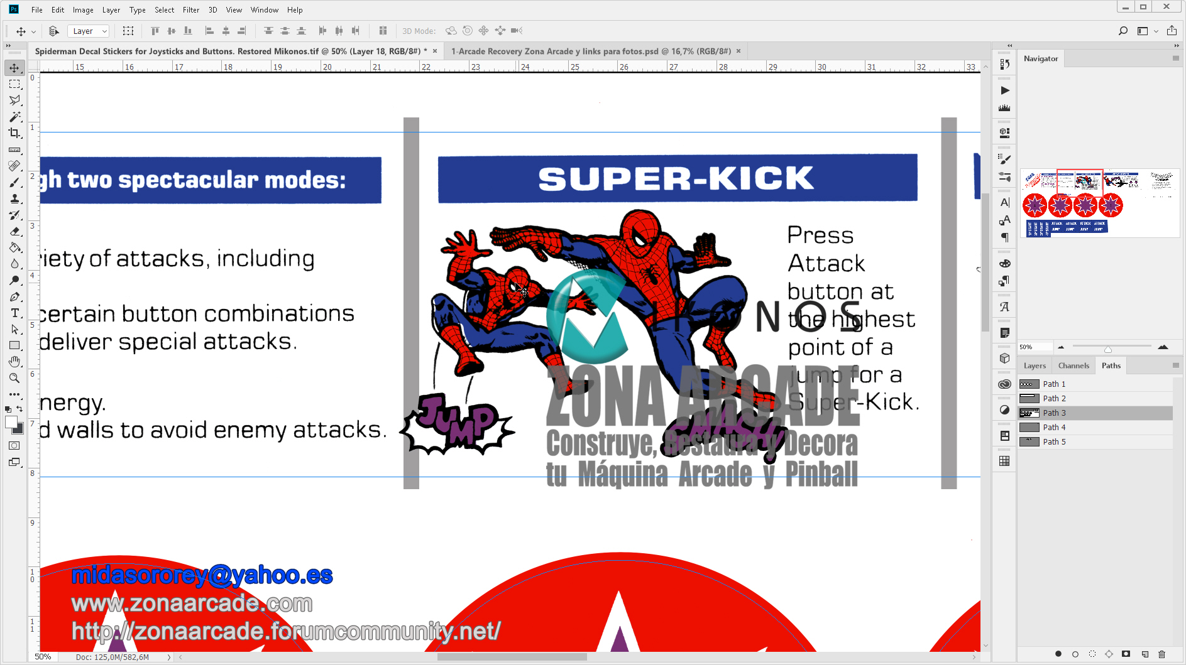Click Fill path with foreground color button
Viewport: 1186px width, 665px height.
tap(1058, 654)
